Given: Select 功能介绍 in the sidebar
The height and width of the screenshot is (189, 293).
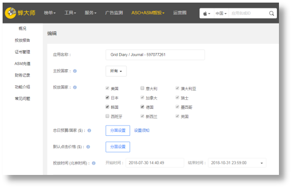Looking at the screenshot, I should click(22, 87).
